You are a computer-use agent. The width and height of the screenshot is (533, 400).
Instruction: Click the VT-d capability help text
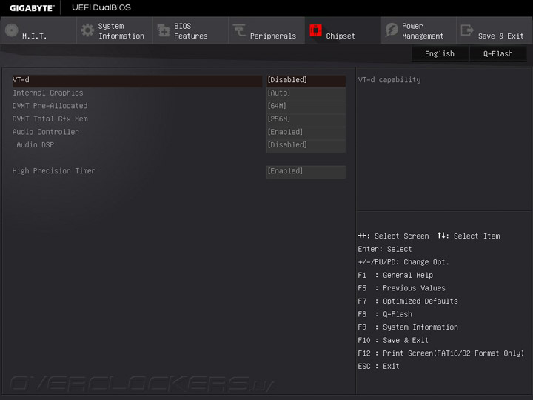click(389, 80)
